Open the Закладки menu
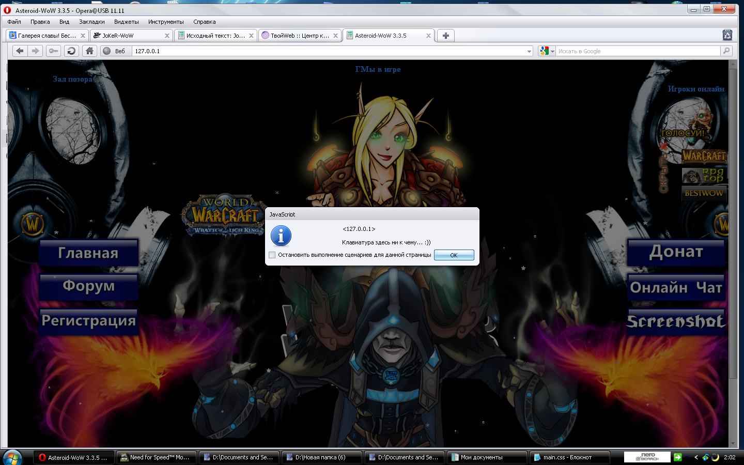 (x=92, y=22)
